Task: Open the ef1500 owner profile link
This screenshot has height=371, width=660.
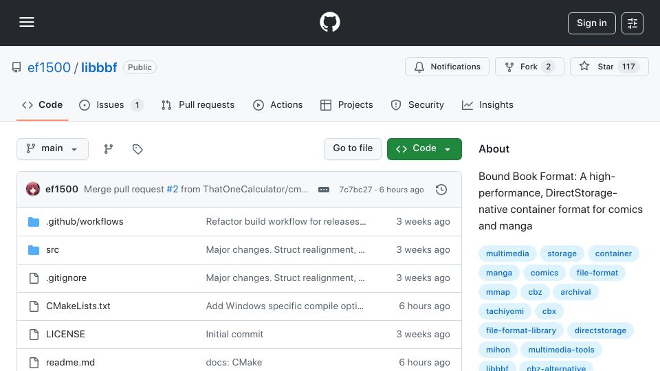Action: click(49, 67)
